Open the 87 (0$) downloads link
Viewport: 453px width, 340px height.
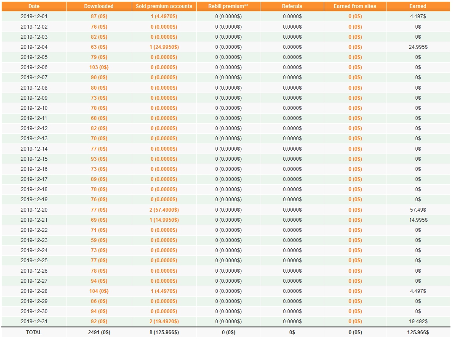coord(99,16)
